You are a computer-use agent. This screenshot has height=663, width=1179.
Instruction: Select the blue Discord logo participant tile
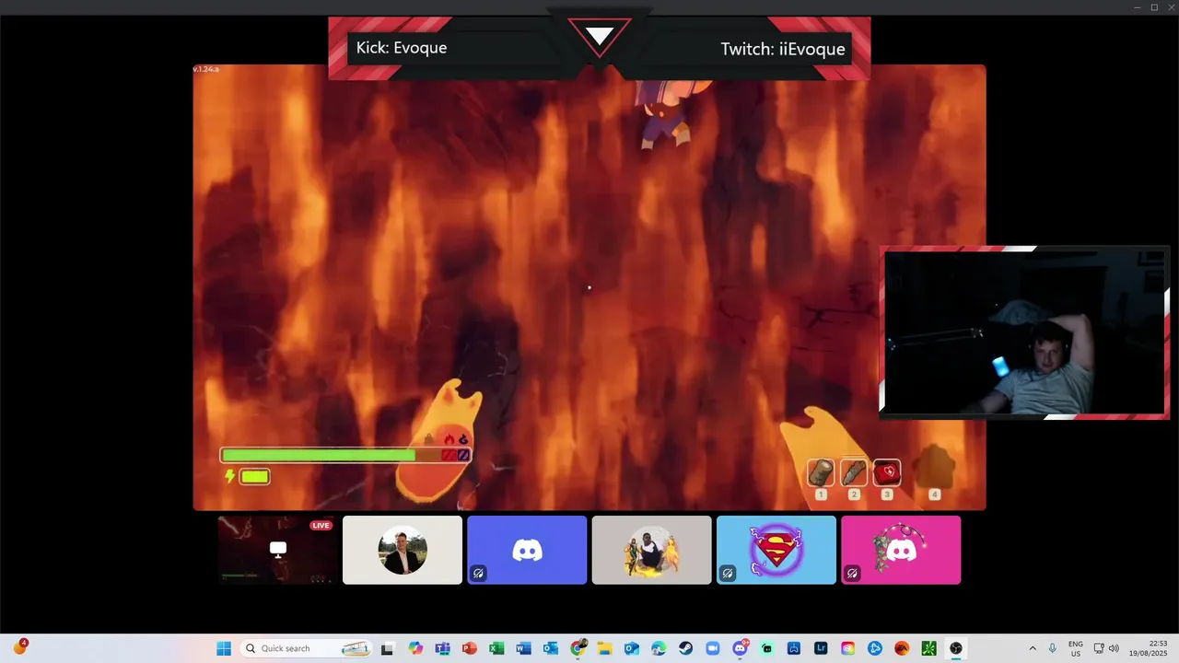click(x=527, y=550)
